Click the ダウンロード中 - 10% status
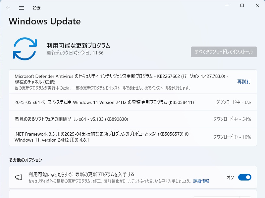The height and width of the screenshot is (198, 265). [x=232, y=137]
